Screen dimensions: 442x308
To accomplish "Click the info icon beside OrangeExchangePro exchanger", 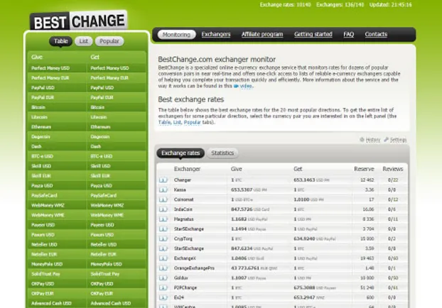I will [163, 268].
